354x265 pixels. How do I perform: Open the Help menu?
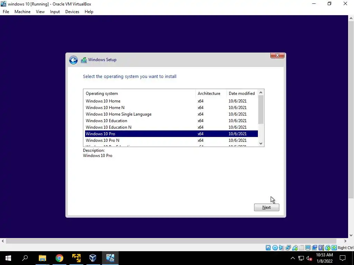point(89,12)
